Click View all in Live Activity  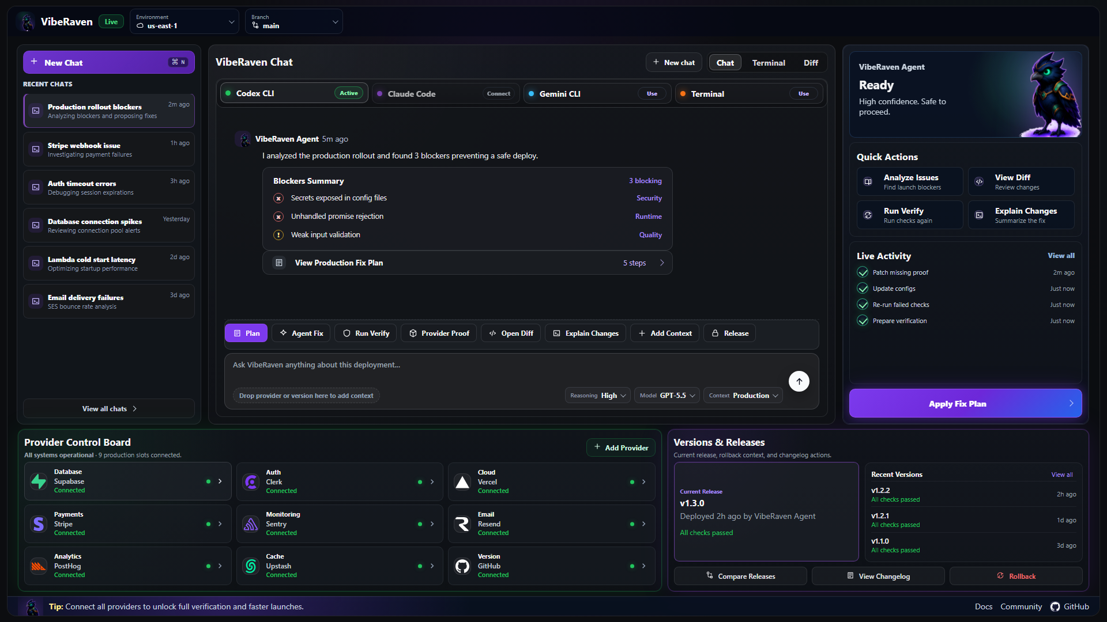(1061, 256)
